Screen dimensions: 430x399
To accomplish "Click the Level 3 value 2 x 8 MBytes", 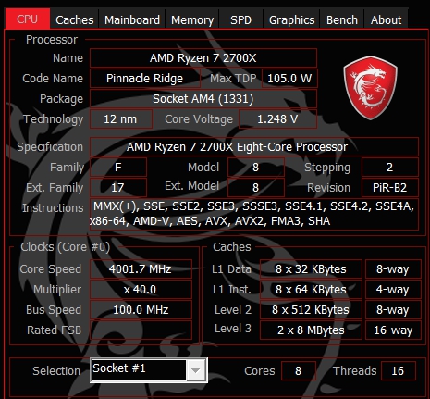I will pos(311,330).
